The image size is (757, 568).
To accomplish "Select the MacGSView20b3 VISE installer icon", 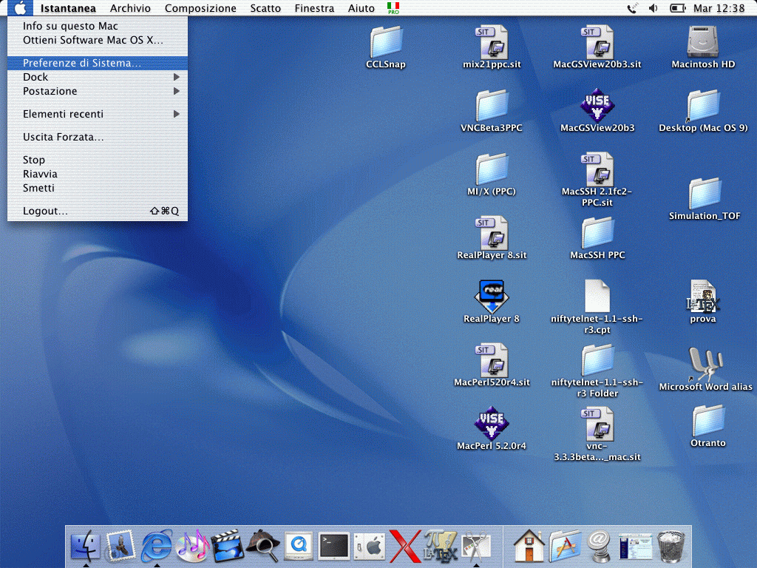I will 597,105.
